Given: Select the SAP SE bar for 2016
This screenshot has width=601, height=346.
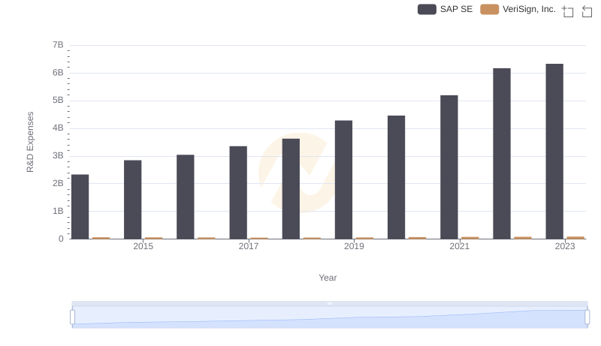Looking at the screenshot, I should click(x=186, y=197).
